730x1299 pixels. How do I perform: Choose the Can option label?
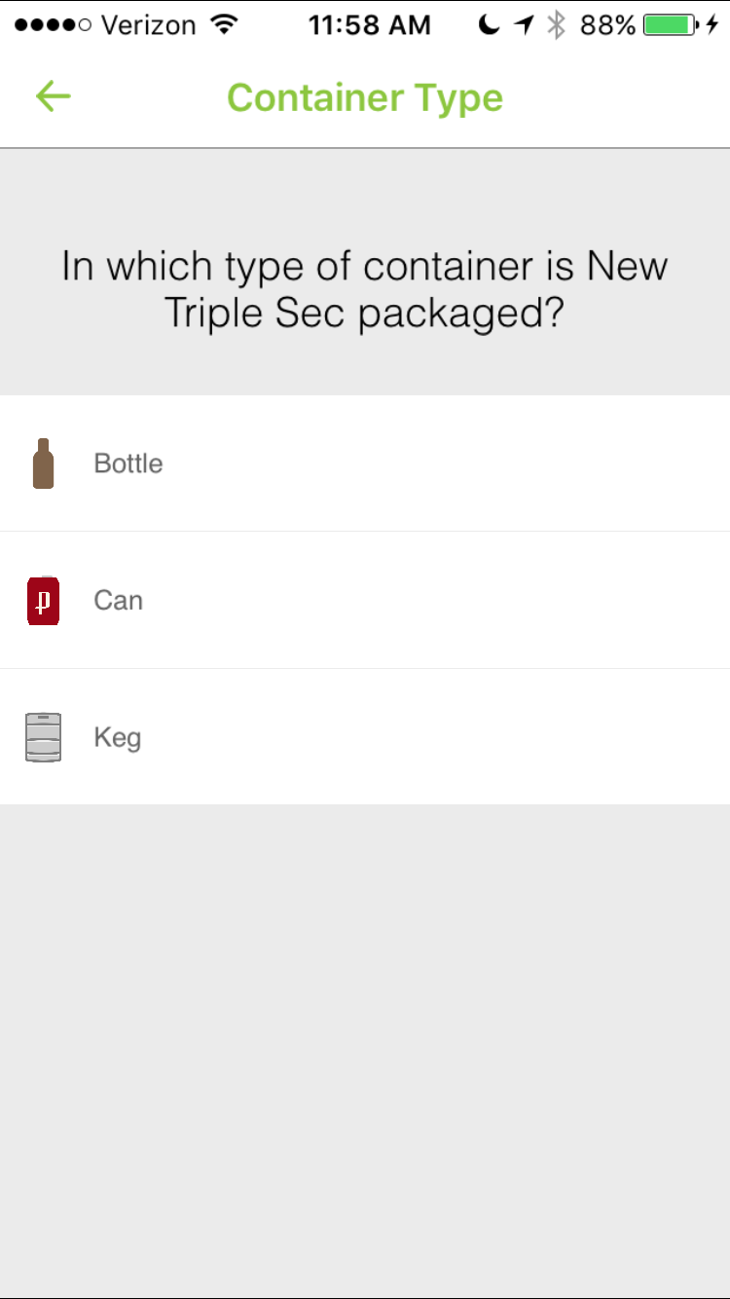click(x=119, y=601)
